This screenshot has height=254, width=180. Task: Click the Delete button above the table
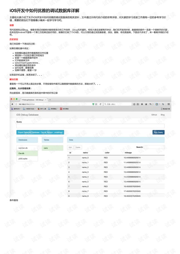tap(78, 147)
